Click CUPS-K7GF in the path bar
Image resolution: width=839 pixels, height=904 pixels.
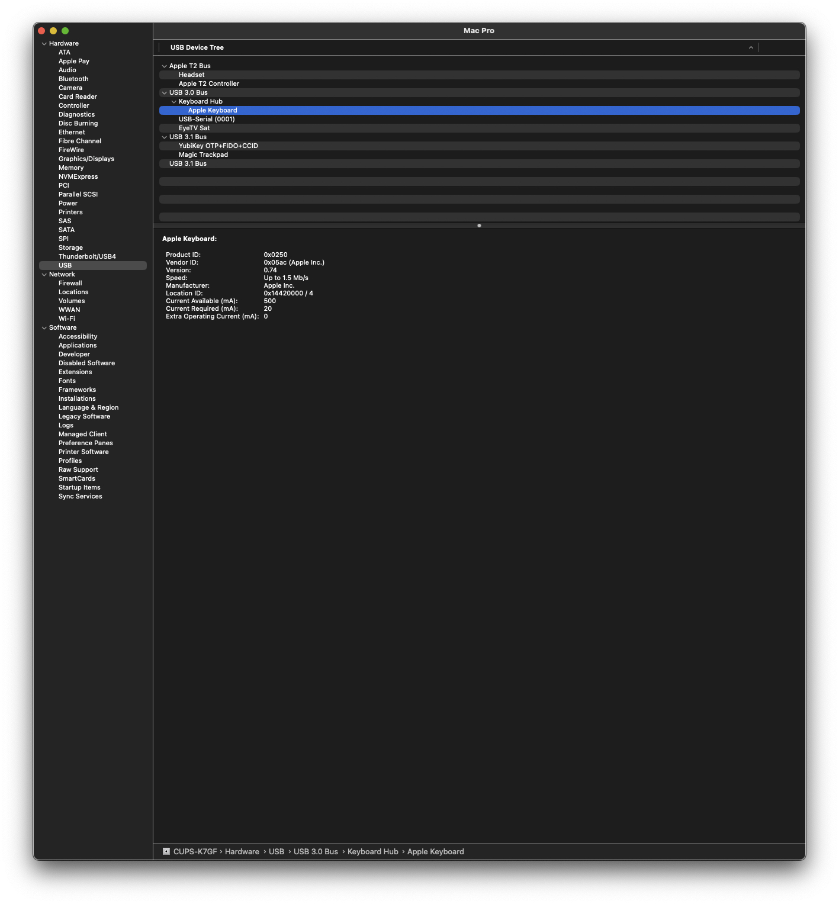(x=195, y=852)
